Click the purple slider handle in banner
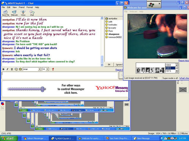Screen dimensions: 189x141 pyautogui.click(x=43, y=89)
